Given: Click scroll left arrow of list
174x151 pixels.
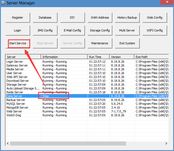Looking at the screenshot, I should 8,143.
